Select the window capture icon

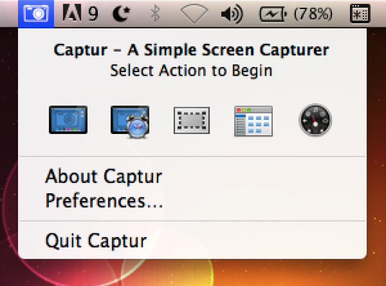253,121
